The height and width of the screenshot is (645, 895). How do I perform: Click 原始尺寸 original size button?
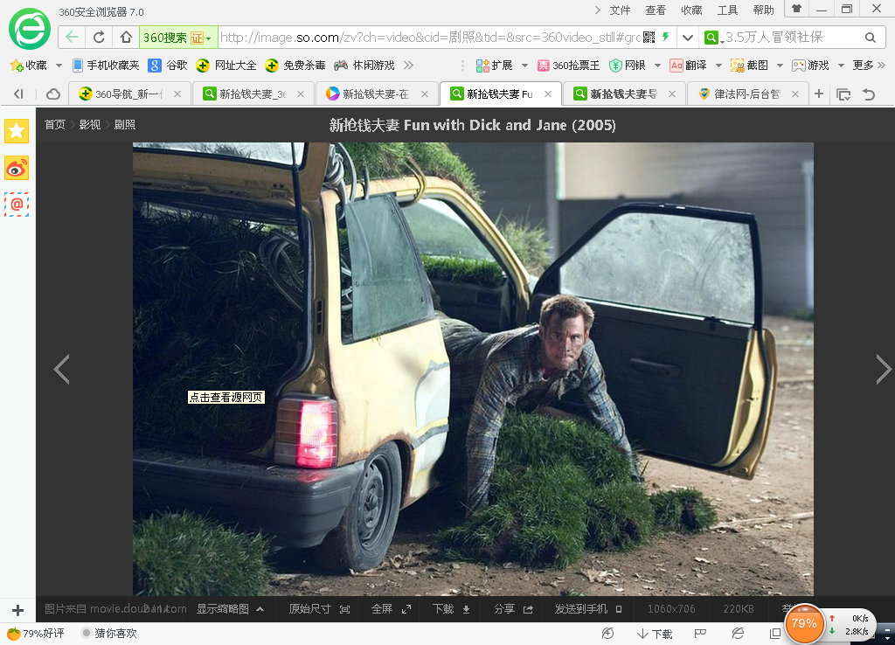[319, 609]
